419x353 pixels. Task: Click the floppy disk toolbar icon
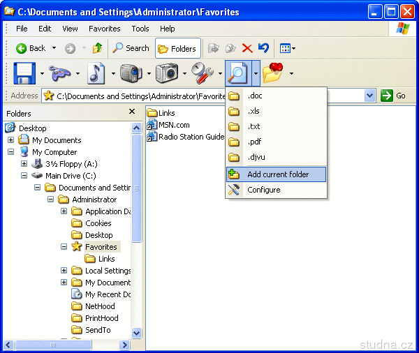(x=24, y=73)
